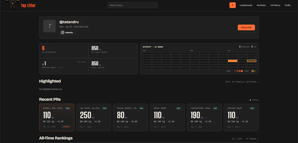Click the Recent PRs heading

tap(50, 99)
